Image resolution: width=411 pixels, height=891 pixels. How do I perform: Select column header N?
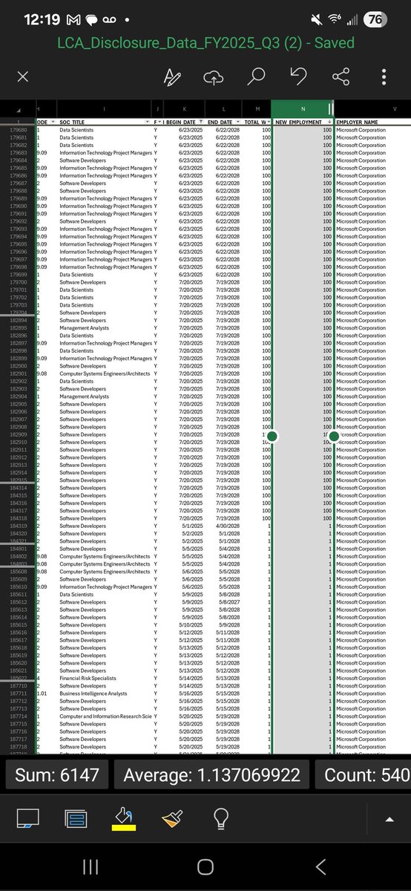[x=303, y=109]
